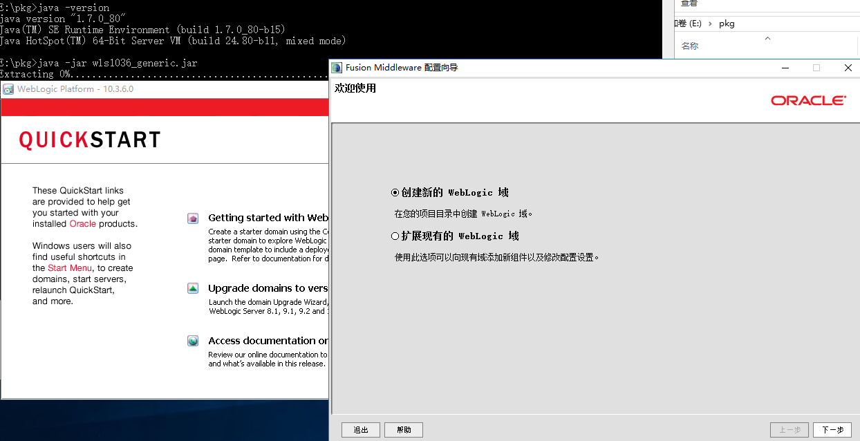860x441 pixels.
Task: Open Getting started with WebLogic link
Action: 268,218
